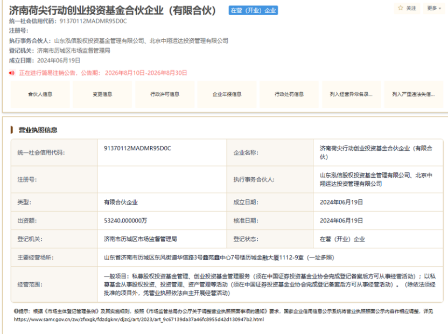
Task: Click the 执行事务合伙人 line in the header
Action: coord(118,41)
